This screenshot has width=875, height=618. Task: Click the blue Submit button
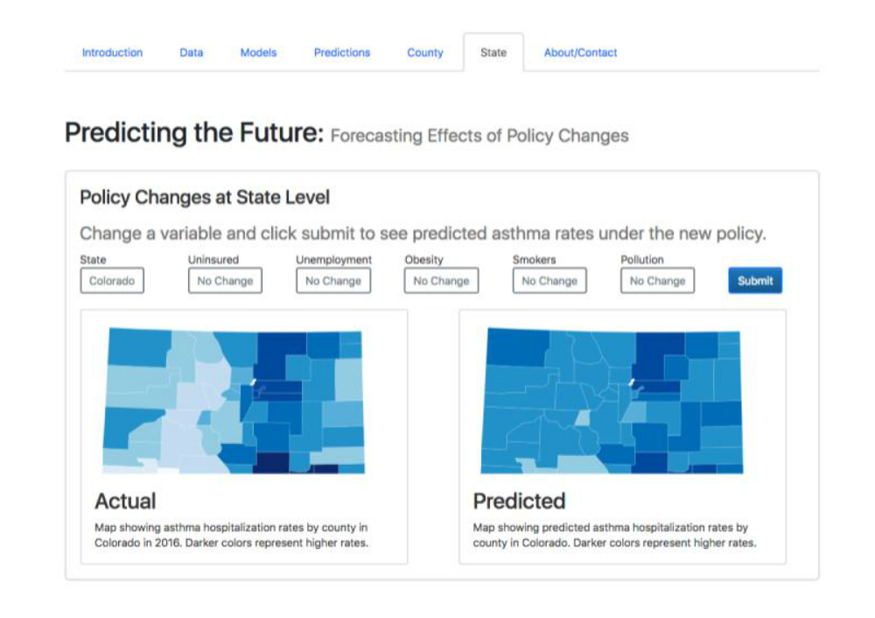pos(755,280)
